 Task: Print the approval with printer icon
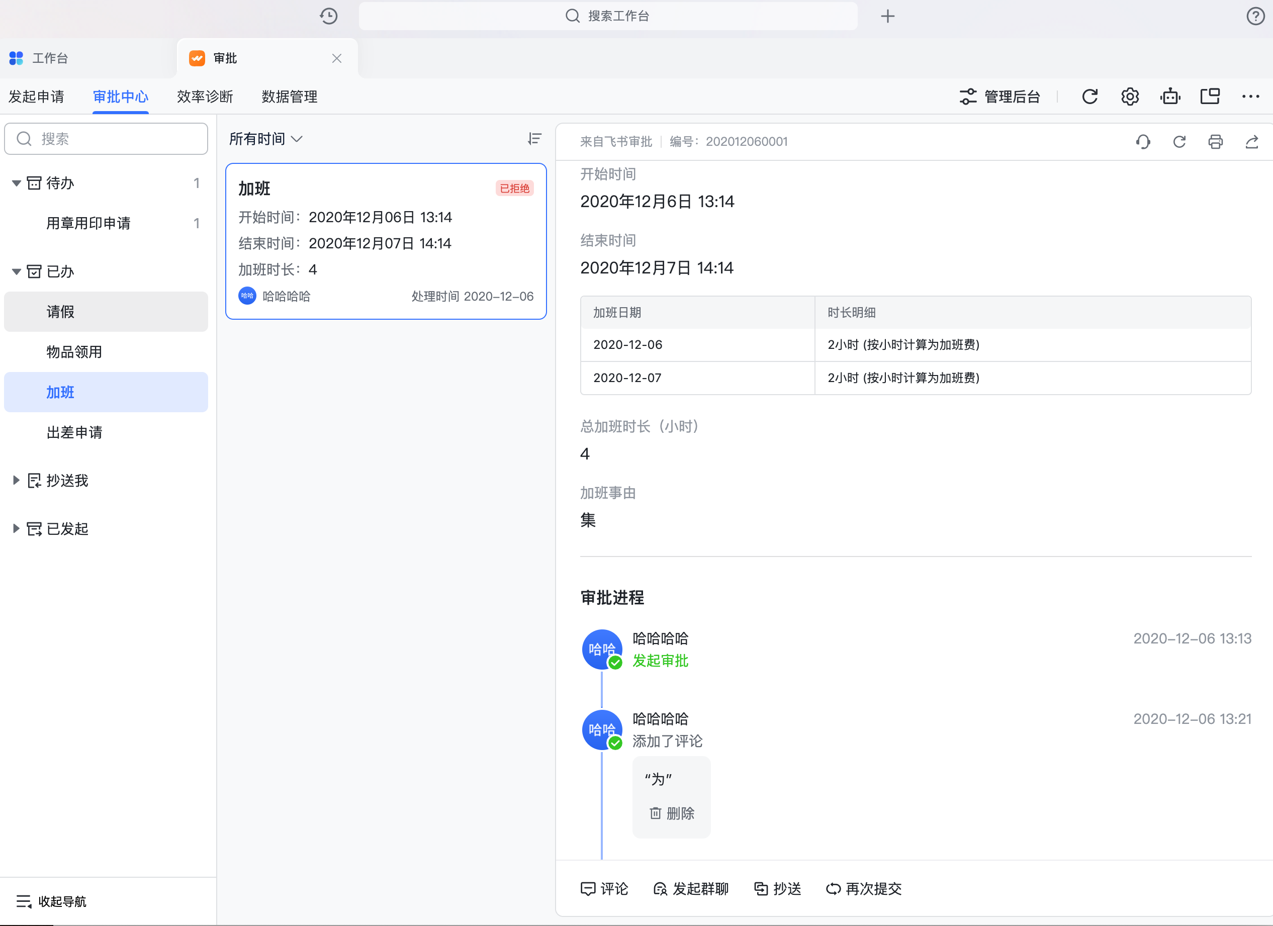[1216, 141]
